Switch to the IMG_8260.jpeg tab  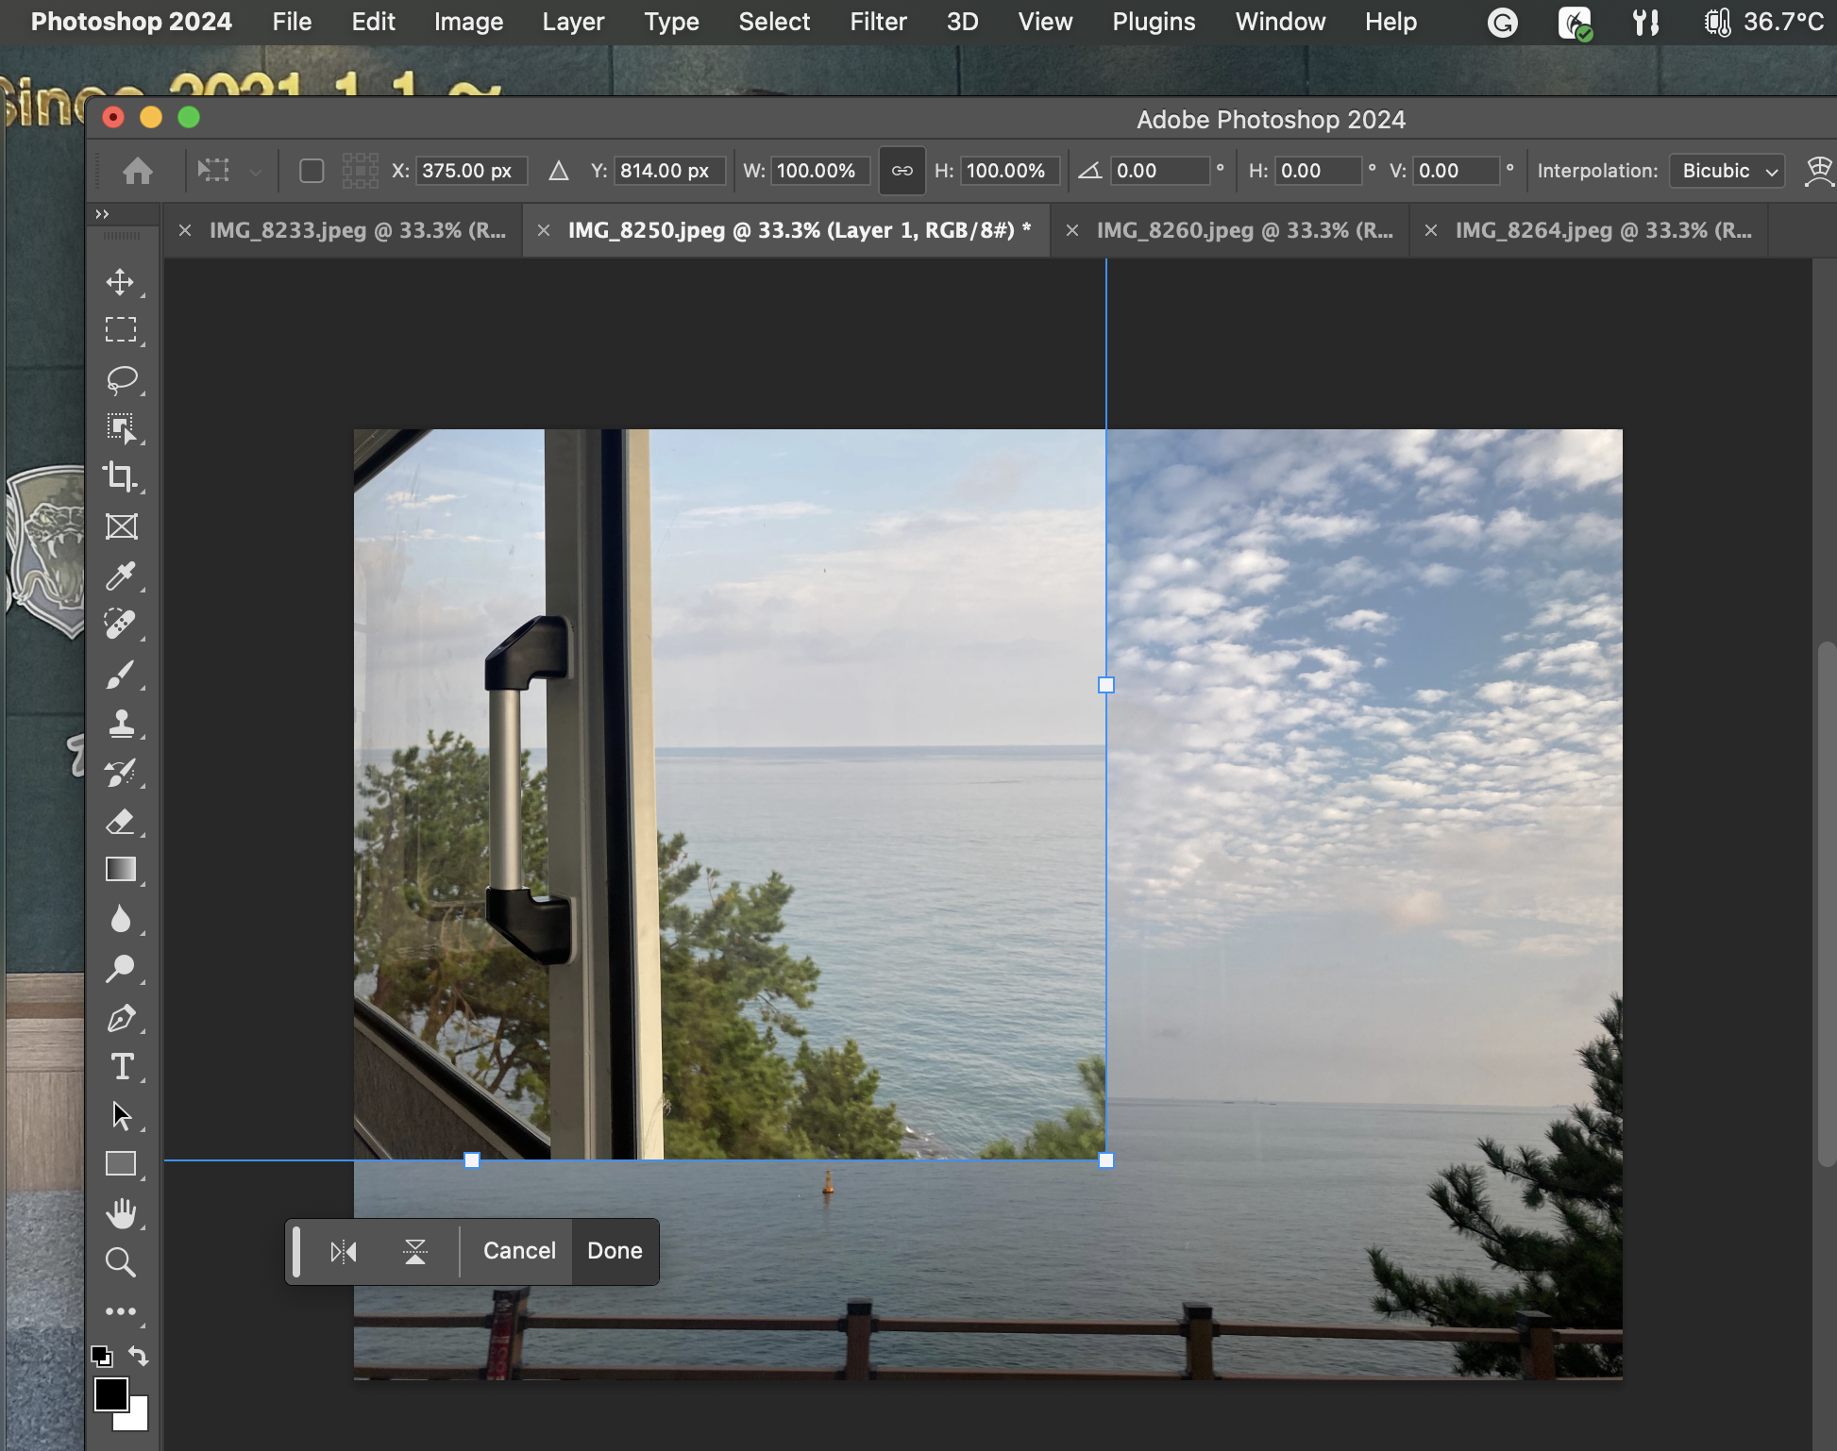click(x=1244, y=230)
